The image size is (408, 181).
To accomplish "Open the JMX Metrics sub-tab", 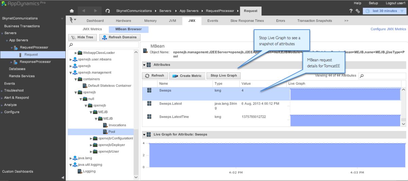I will coord(92,29).
